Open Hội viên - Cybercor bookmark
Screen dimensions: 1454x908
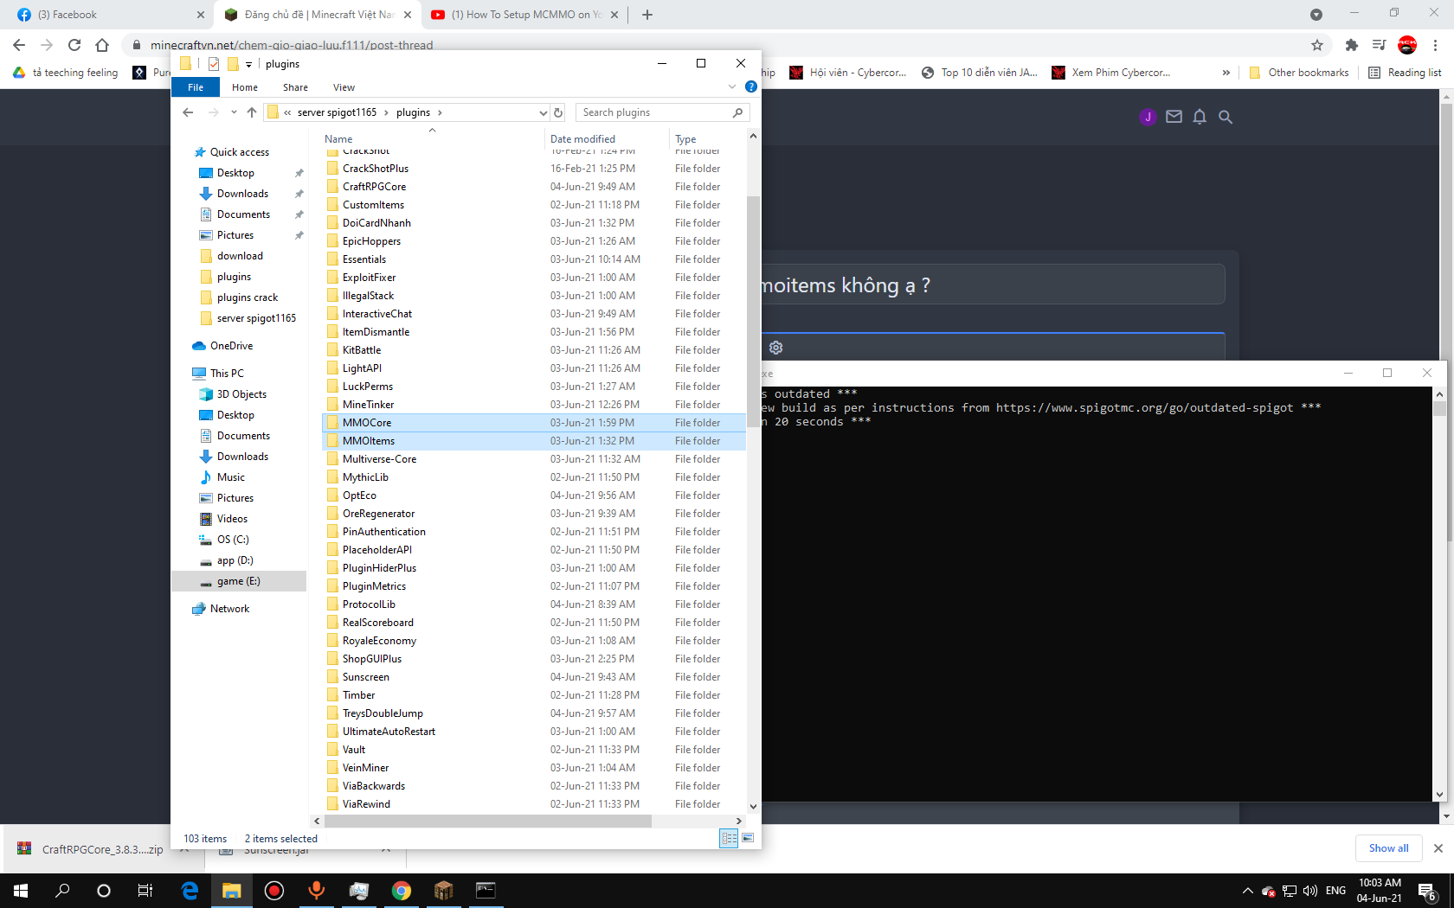click(848, 73)
